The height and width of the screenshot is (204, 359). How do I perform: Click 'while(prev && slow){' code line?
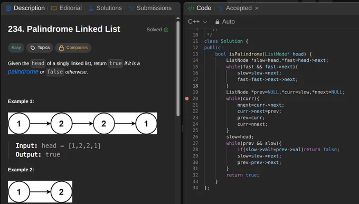tap(254, 143)
